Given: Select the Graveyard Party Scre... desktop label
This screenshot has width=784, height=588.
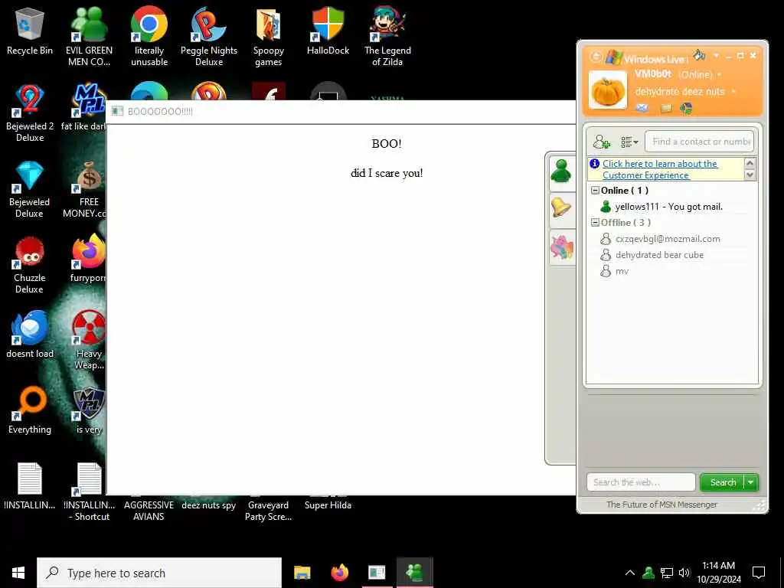Looking at the screenshot, I should click(x=268, y=511).
